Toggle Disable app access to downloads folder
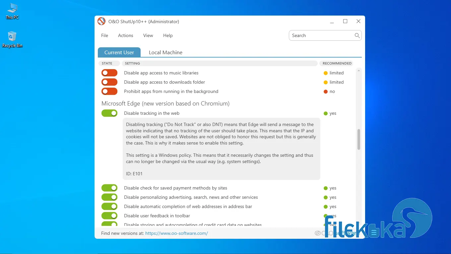451x254 pixels. (x=109, y=82)
